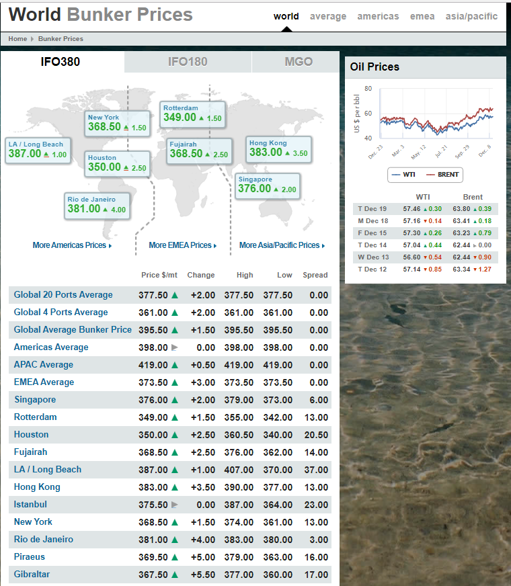Open Gibraltar row link in table
The width and height of the screenshot is (511, 586).
pos(32,575)
